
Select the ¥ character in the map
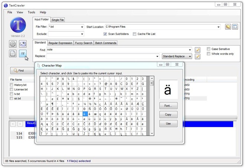click(x=68, y=99)
